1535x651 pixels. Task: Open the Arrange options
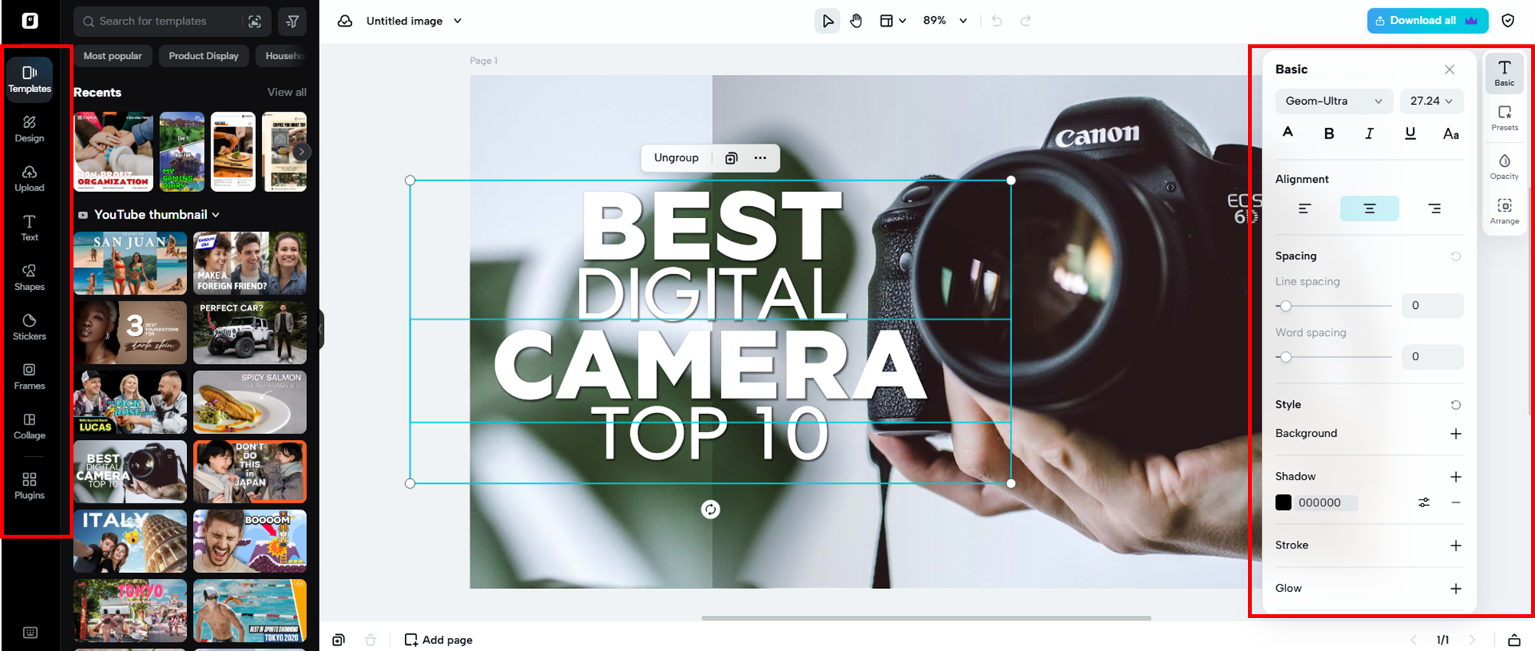1504,211
